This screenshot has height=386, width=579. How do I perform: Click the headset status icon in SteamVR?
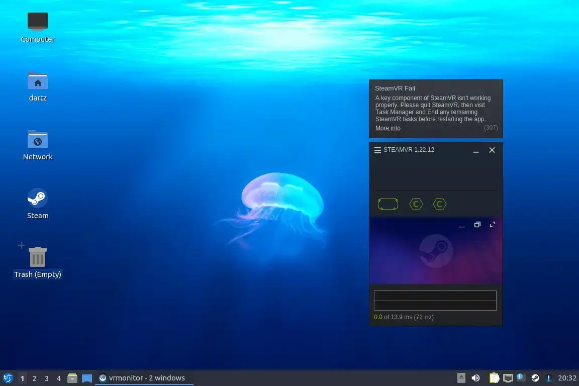tap(388, 204)
